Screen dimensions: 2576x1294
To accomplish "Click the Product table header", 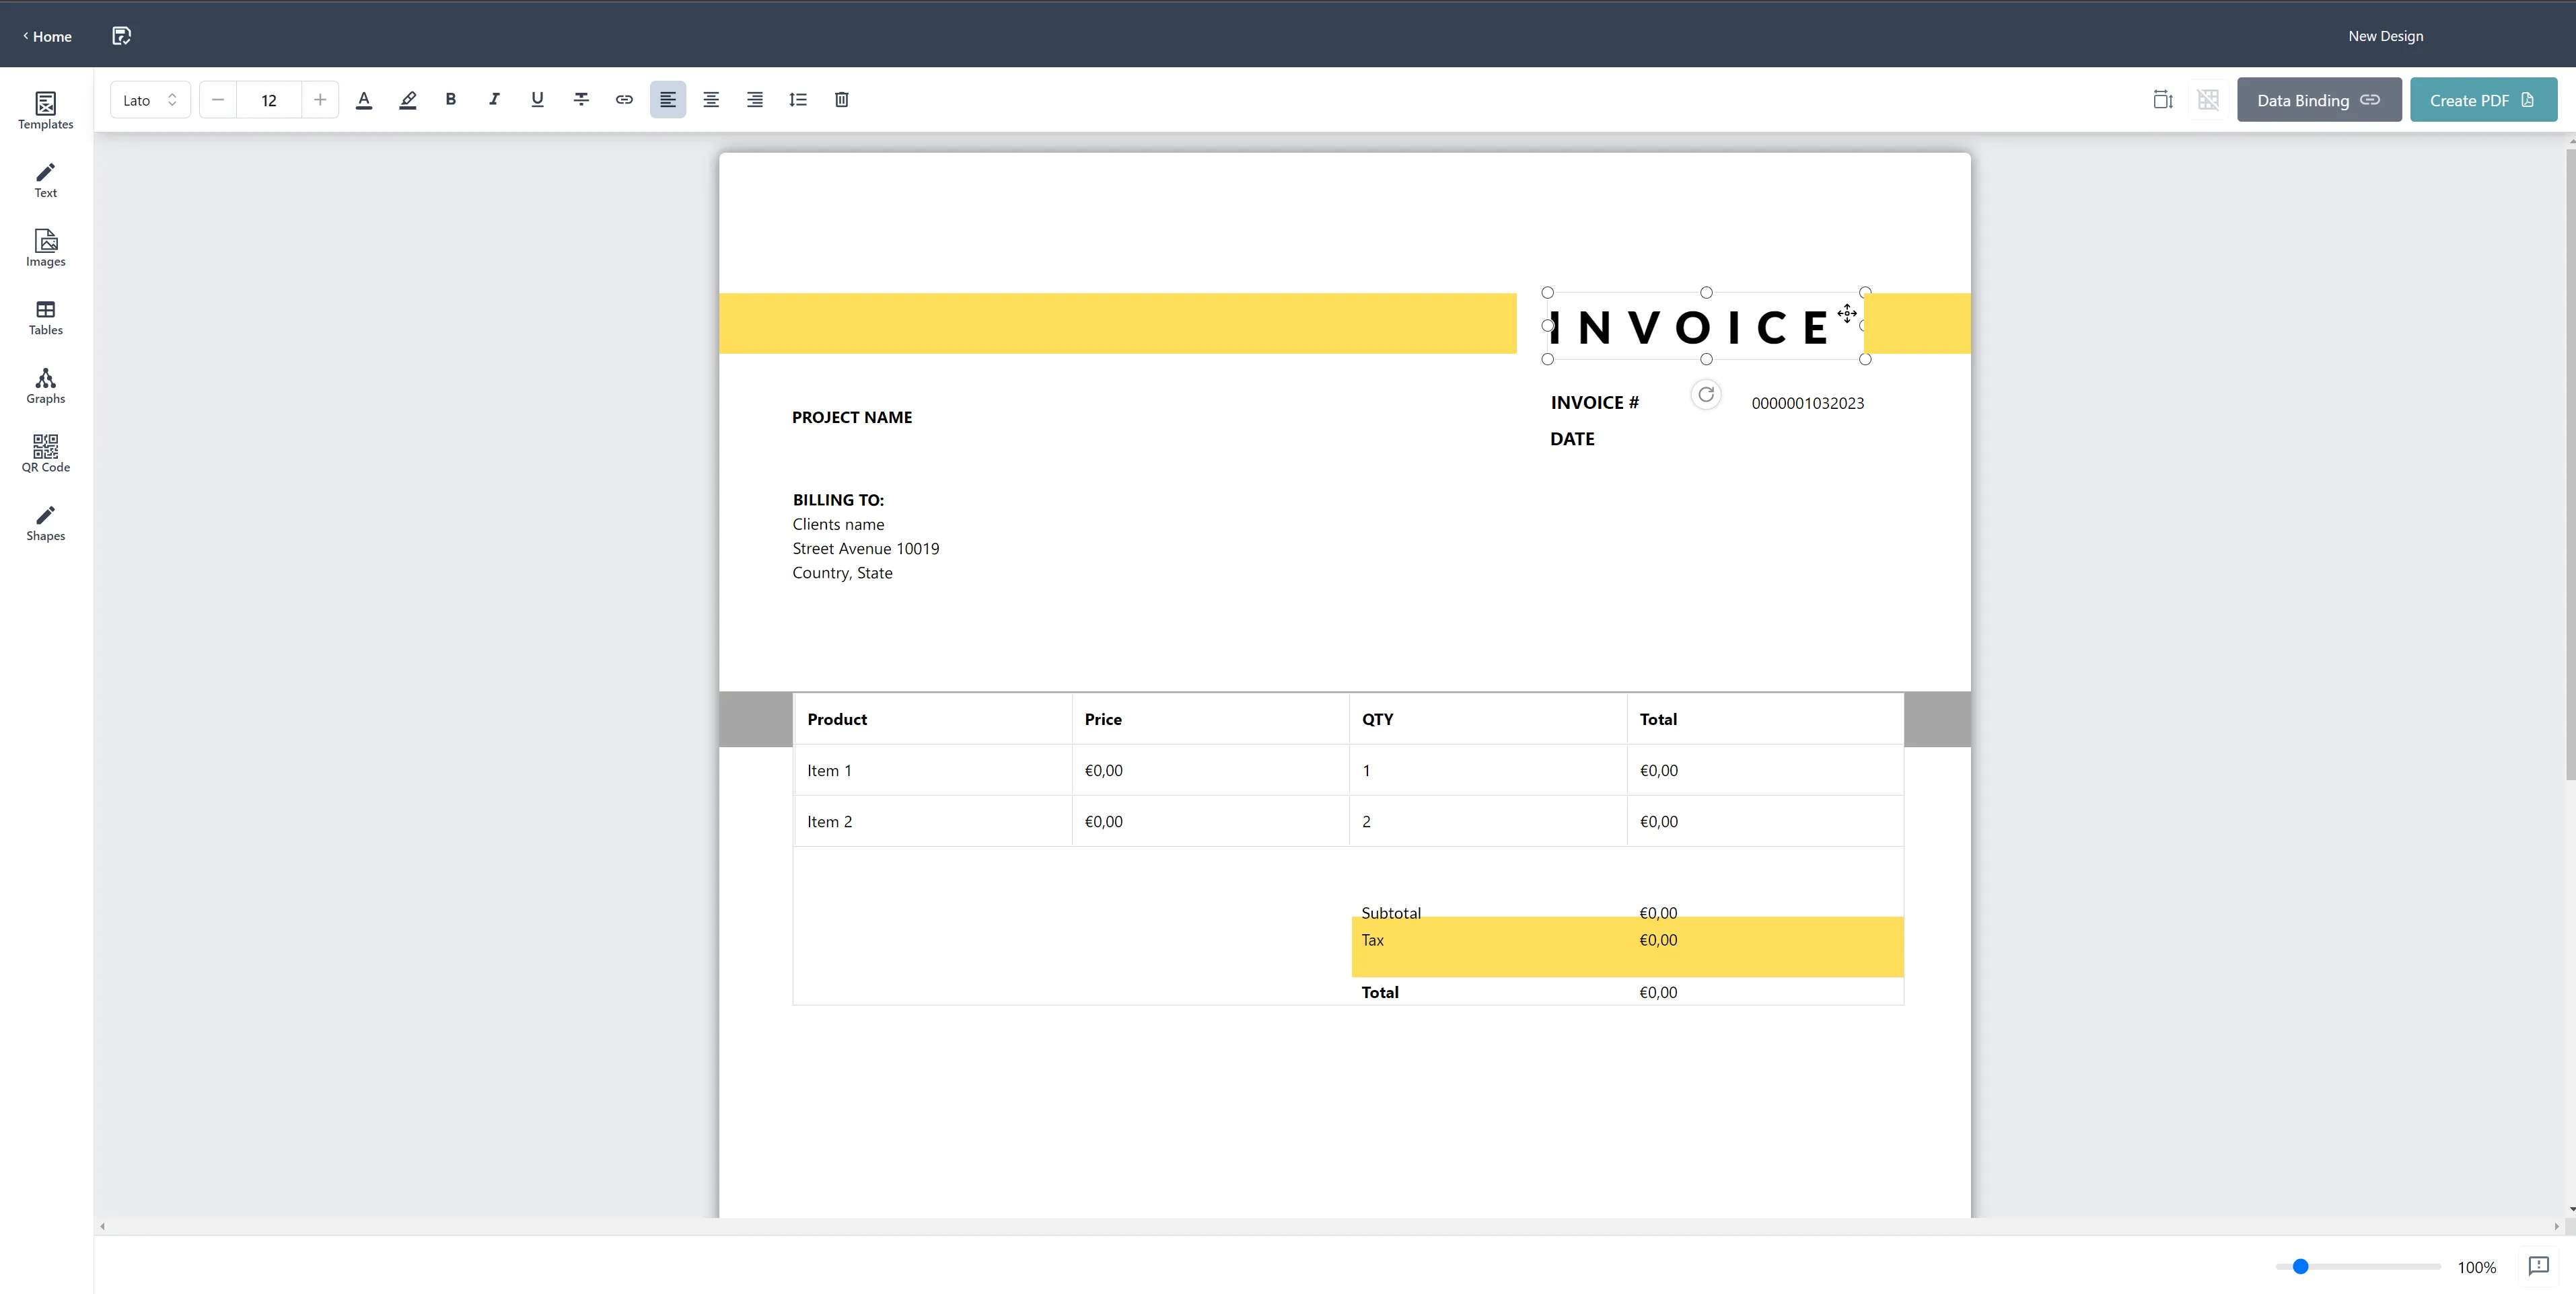I will coord(837,720).
